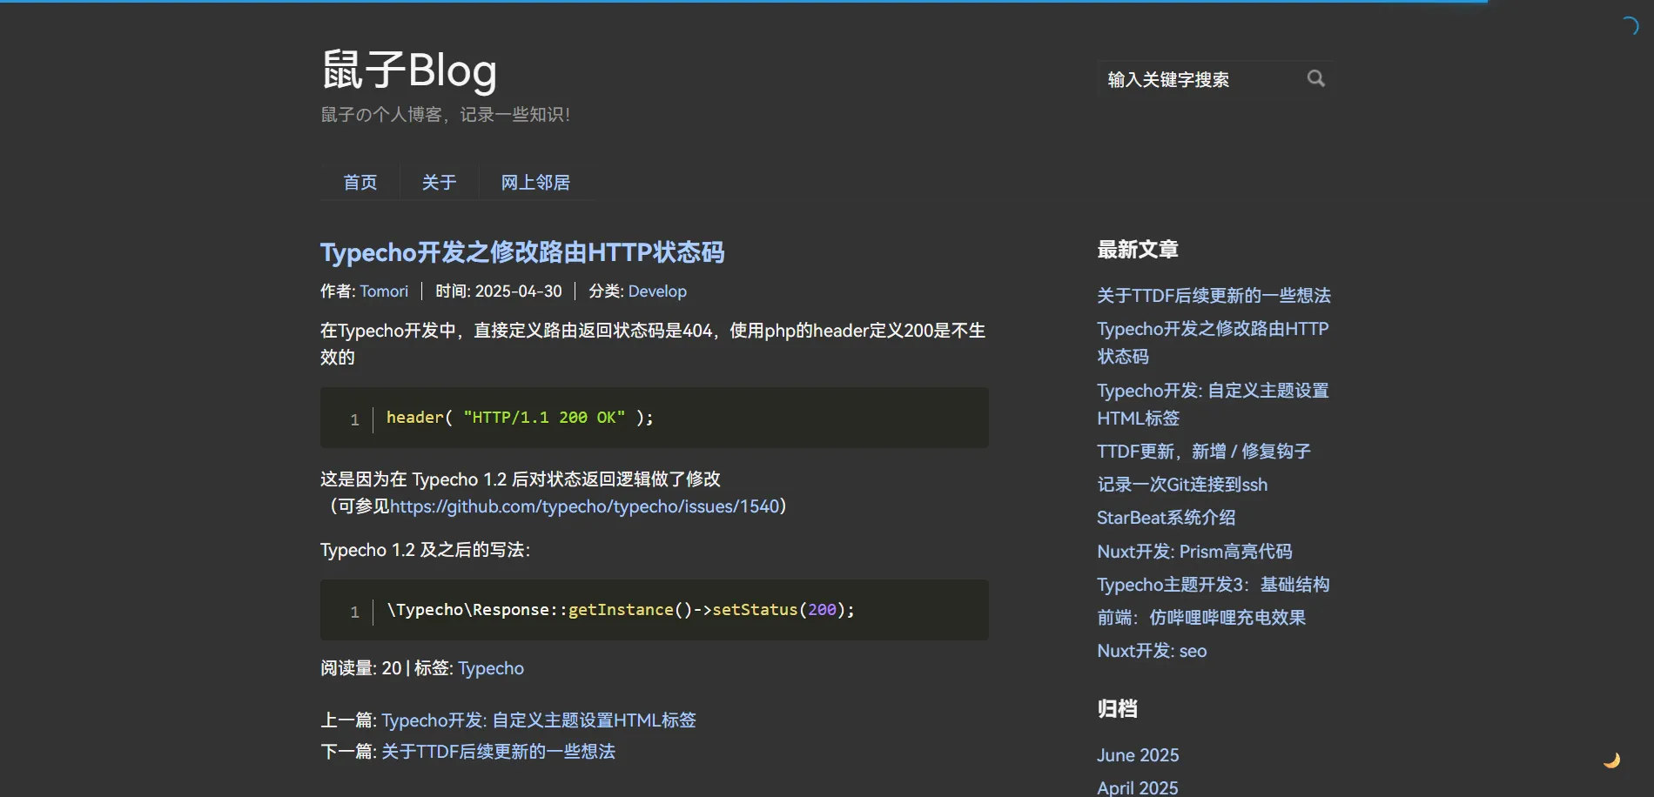
Task: Open sidebar article Typecho开发: 自定义主题设置HTML标签
Action: [x=1213, y=405]
